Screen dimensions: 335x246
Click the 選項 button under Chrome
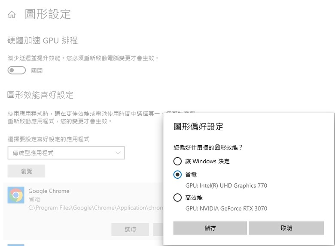(x=130, y=229)
